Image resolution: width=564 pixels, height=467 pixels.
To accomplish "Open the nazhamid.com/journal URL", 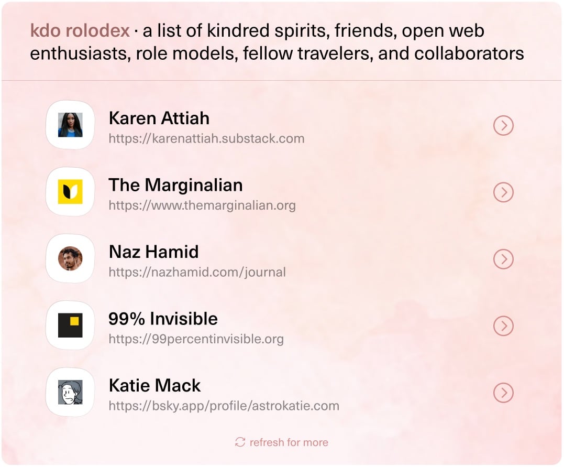I will coord(197,273).
